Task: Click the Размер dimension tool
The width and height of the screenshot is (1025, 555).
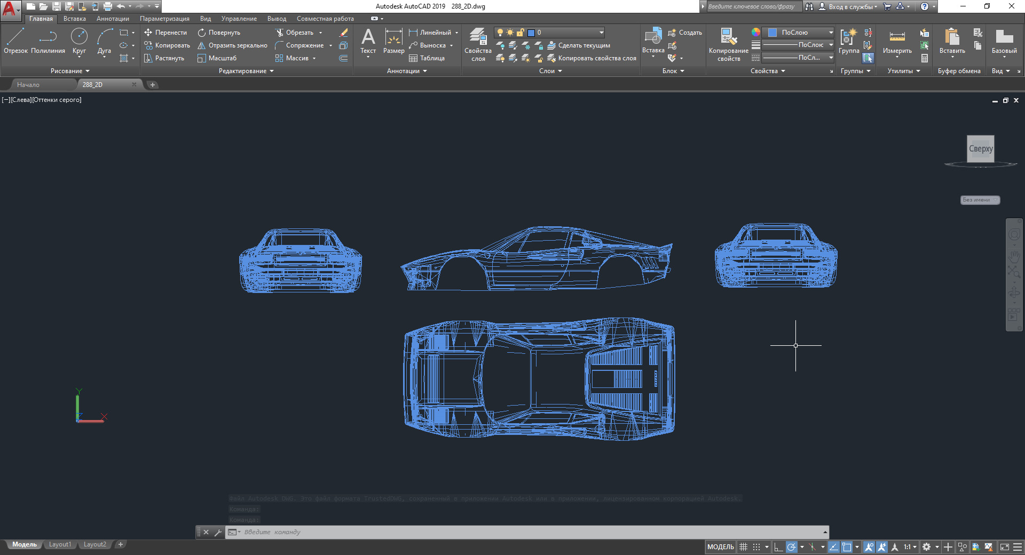Action: click(393, 41)
